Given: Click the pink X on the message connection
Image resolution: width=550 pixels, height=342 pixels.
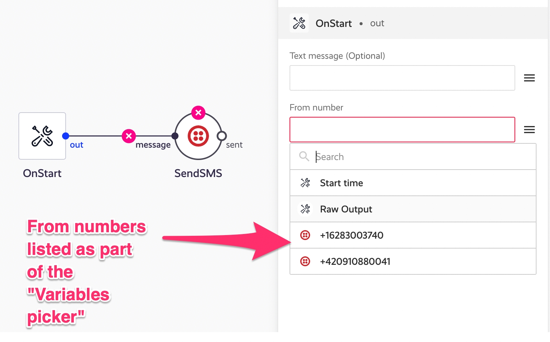Looking at the screenshot, I should pos(129,136).
